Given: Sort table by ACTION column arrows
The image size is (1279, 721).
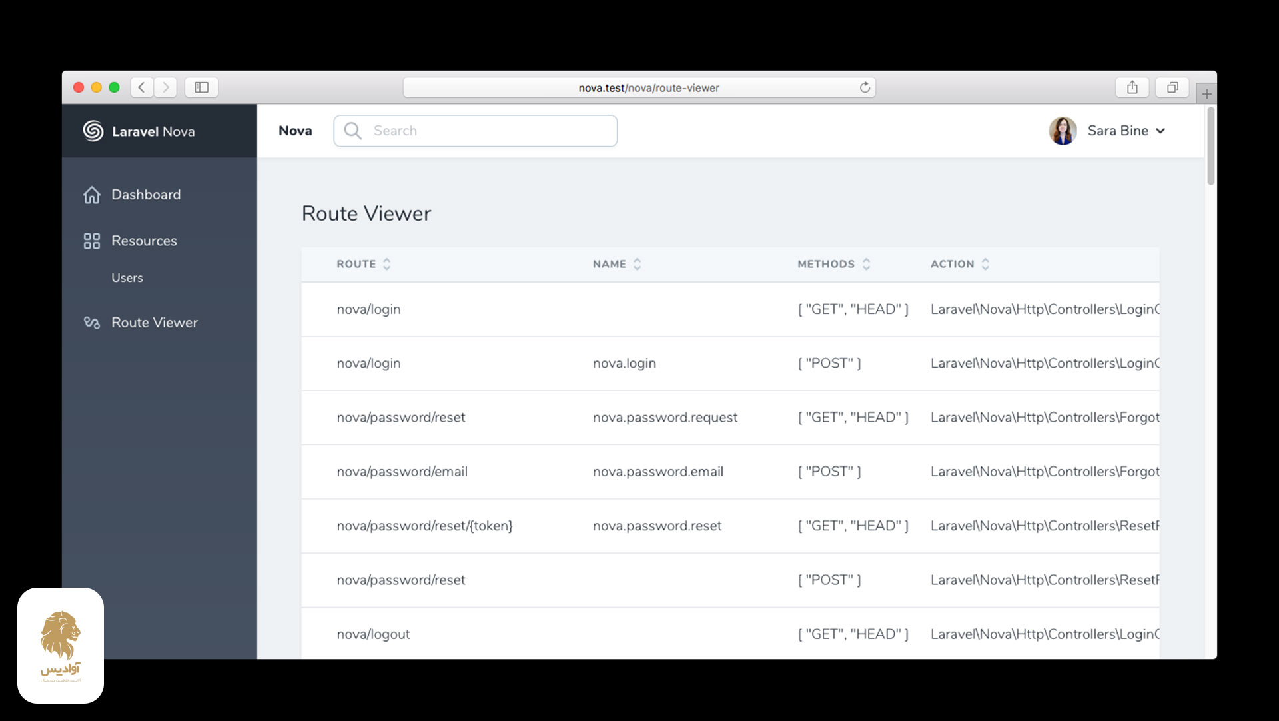Looking at the screenshot, I should pyautogui.click(x=985, y=264).
